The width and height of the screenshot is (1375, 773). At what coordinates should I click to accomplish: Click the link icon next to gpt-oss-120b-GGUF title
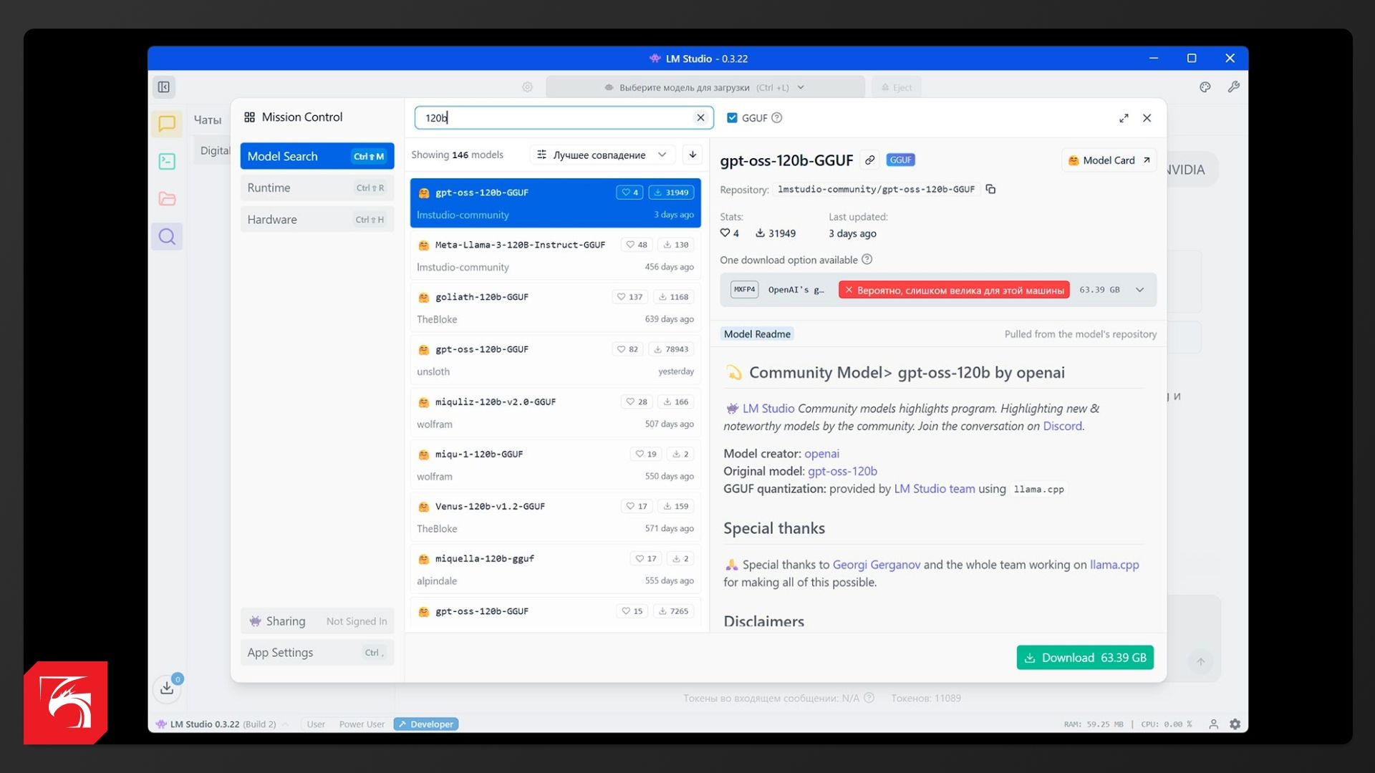pyautogui.click(x=869, y=160)
